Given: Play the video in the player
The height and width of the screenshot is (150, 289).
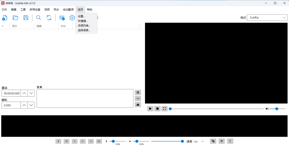Looking at the screenshot, I should pyautogui.click(x=150, y=109).
